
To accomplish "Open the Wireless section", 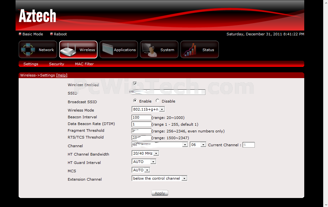I will pyautogui.click(x=78, y=50).
